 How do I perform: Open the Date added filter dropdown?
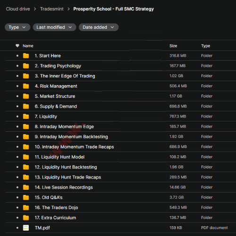pos(99,27)
